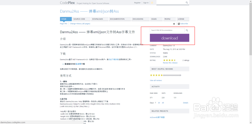The height and width of the screenshot is (124, 252).
Task: Click the 2,846 downloads value
Action: point(165,57)
